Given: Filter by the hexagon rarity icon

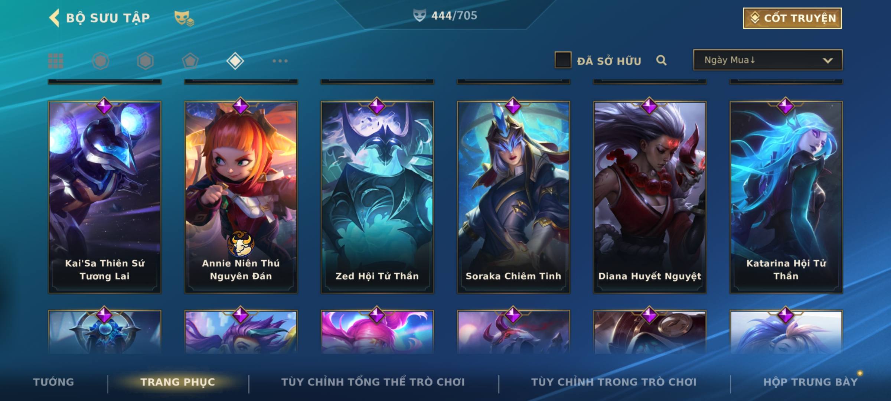Looking at the screenshot, I should (x=145, y=61).
